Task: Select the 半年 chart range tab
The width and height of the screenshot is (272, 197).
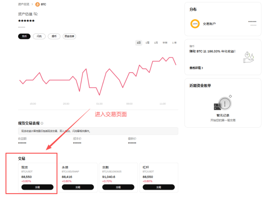Action: (165, 43)
